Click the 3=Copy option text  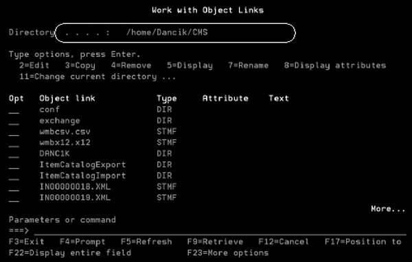pos(80,66)
